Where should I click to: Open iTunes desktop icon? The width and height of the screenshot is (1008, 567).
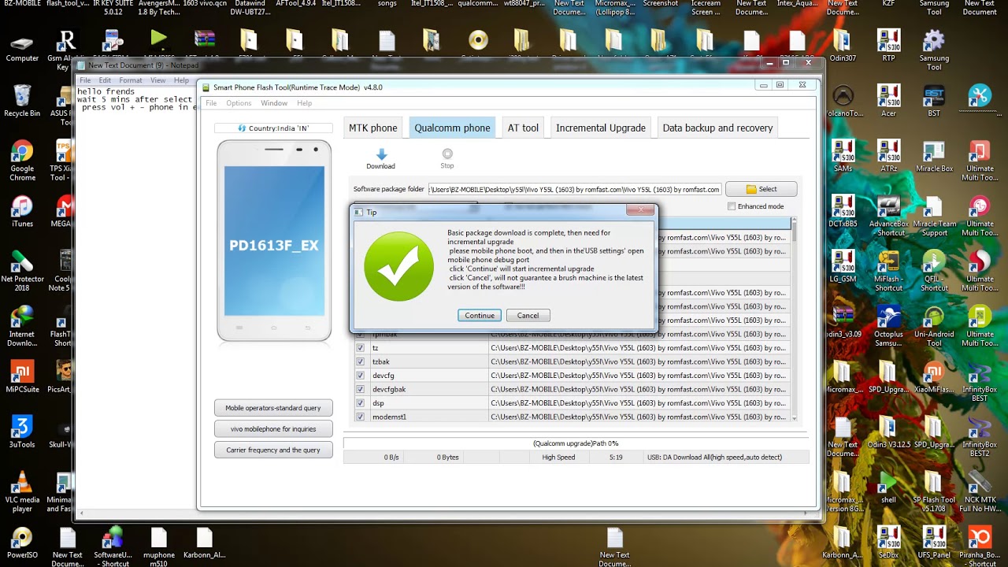(x=22, y=211)
